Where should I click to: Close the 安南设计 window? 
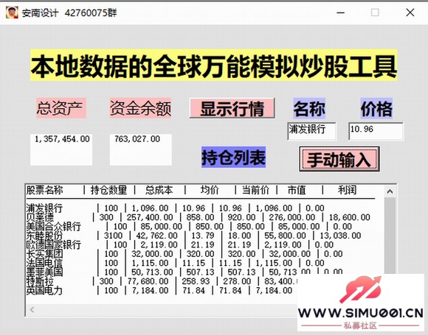[410, 13]
